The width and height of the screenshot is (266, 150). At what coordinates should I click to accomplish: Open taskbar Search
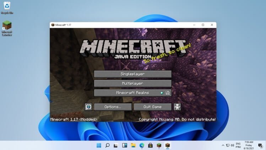tap(107, 145)
